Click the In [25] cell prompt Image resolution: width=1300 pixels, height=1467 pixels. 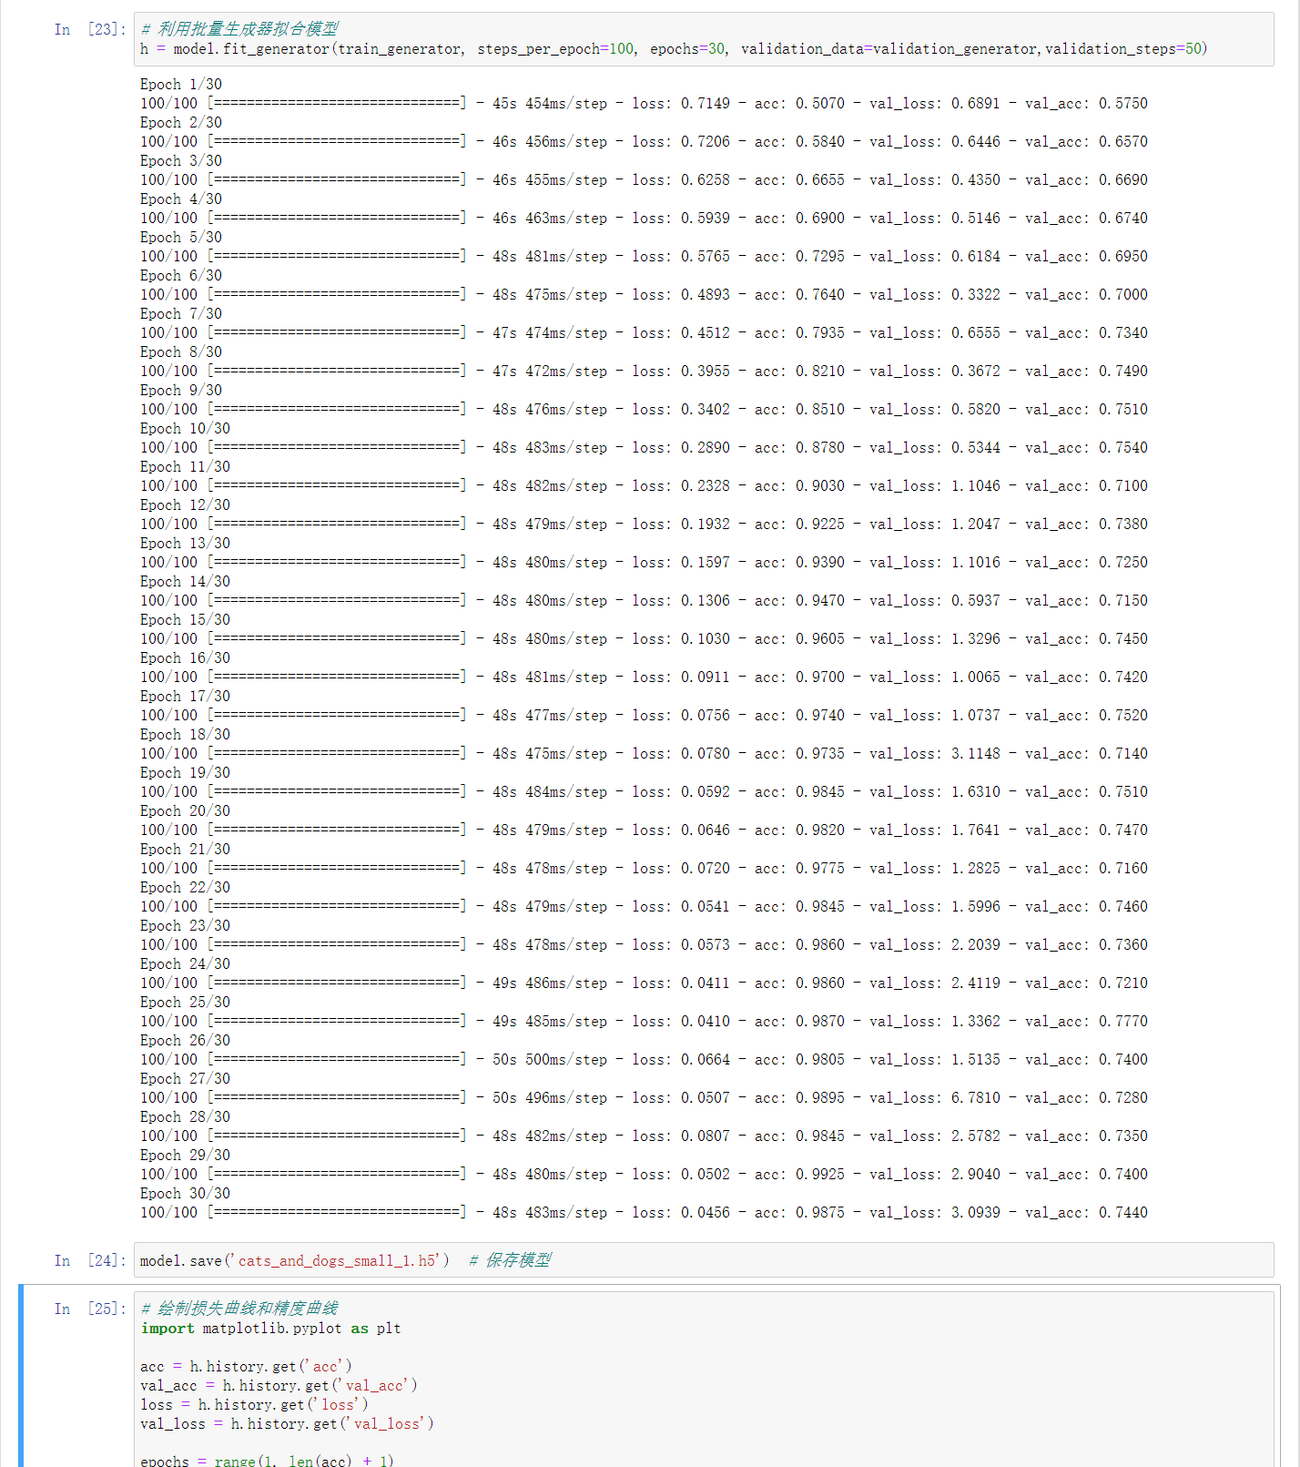click(90, 1309)
